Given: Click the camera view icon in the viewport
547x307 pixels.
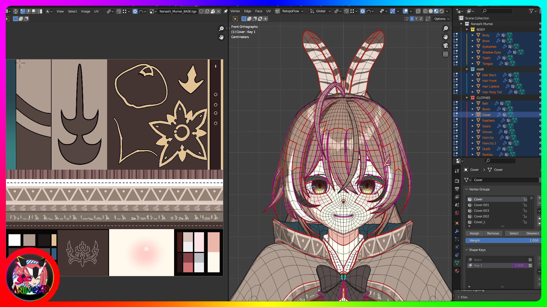Looking at the screenshot, I should 446,45.
